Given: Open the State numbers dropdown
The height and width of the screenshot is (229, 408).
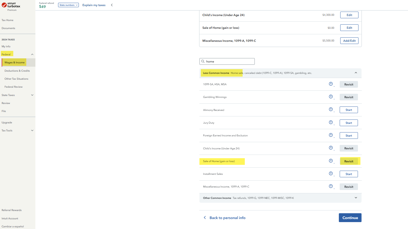Looking at the screenshot, I should (68, 5).
